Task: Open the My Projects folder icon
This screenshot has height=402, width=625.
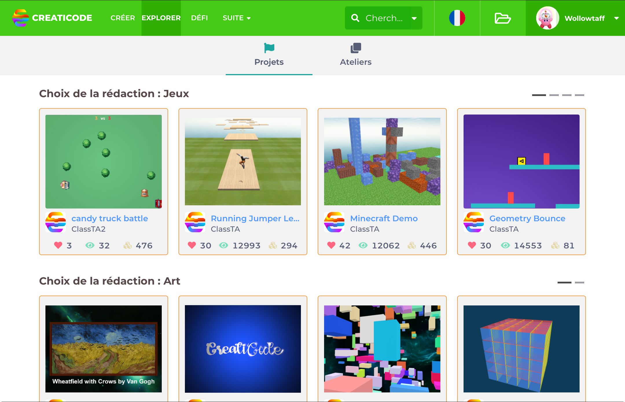Action: click(503, 18)
